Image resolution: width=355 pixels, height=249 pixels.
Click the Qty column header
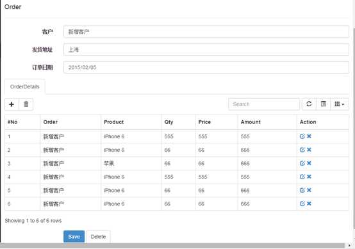178,122
